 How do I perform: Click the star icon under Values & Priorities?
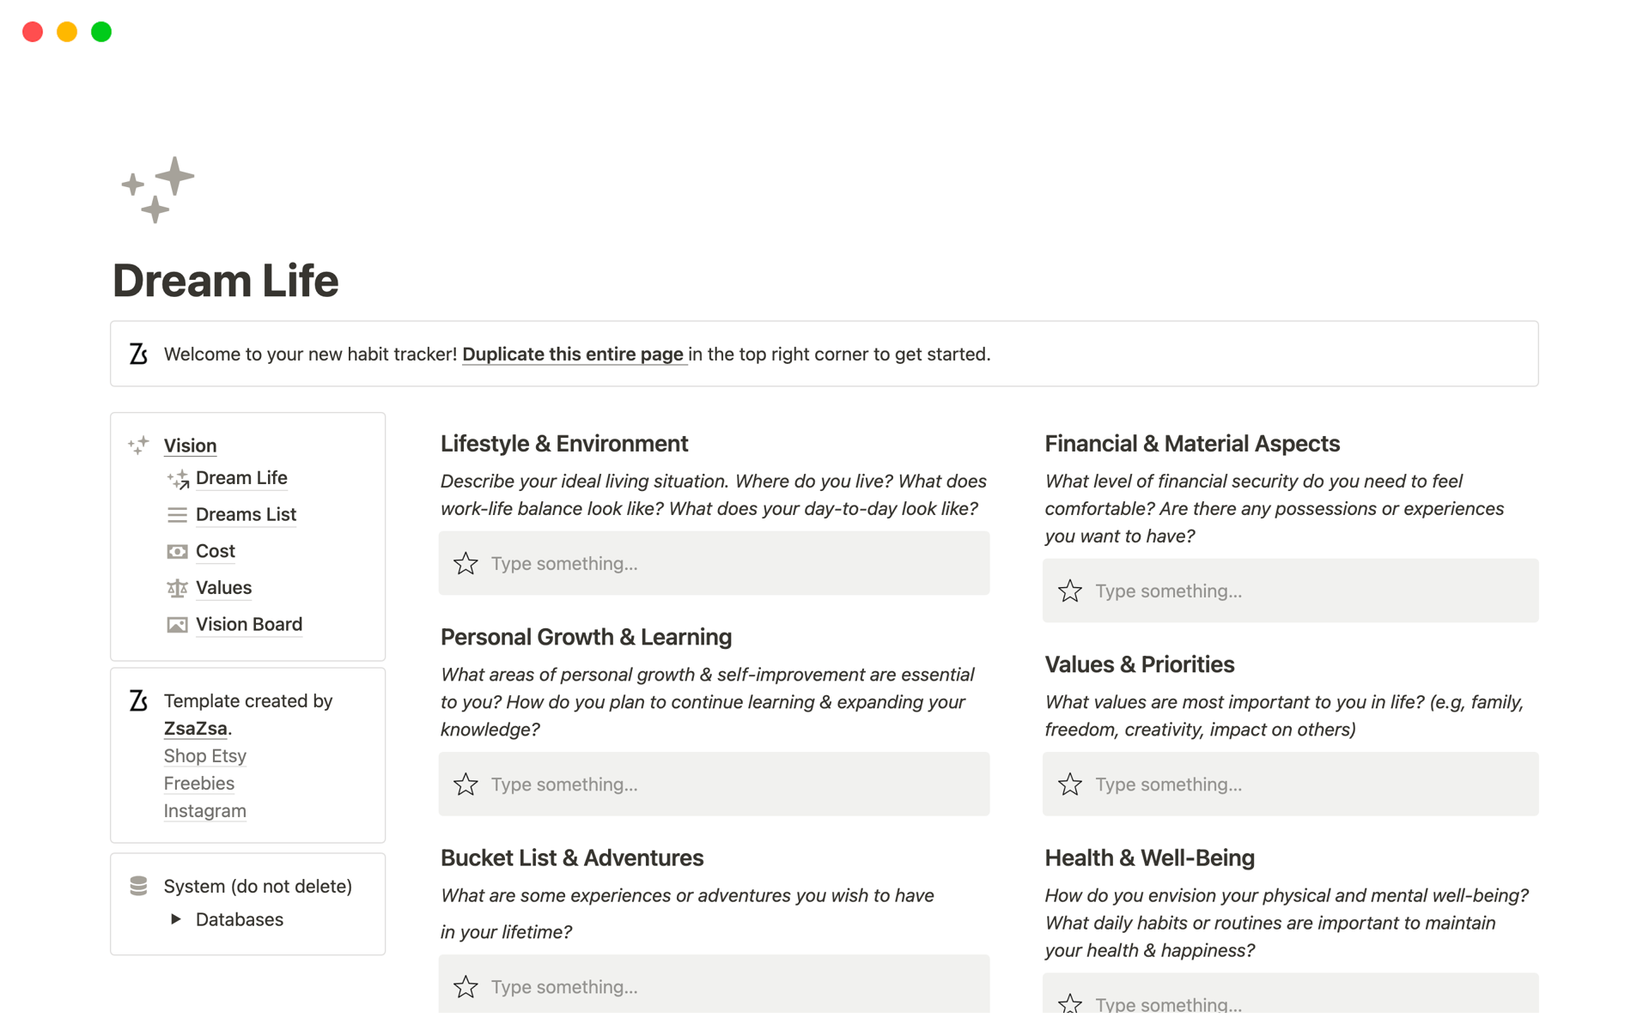(1070, 785)
